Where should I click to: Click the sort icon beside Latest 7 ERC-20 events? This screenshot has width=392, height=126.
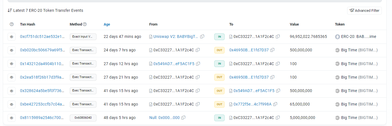click(10, 11)
